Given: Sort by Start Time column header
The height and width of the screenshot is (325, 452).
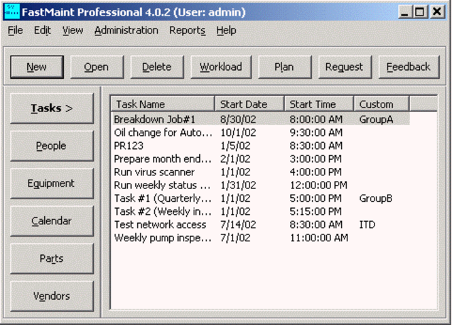Looking at the screenshot, I should tap(319, 104).
